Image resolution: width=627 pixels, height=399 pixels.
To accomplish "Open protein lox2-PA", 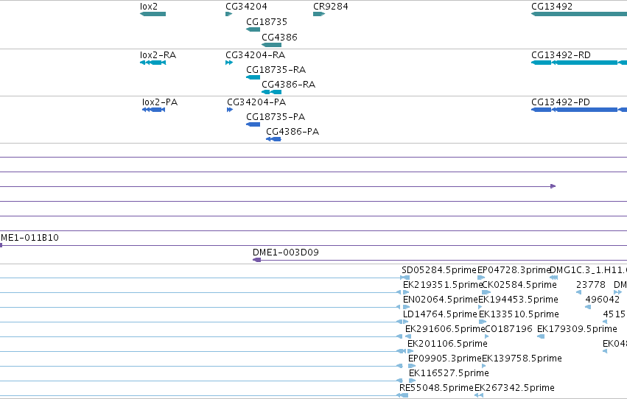I will (x=153, y=110).
